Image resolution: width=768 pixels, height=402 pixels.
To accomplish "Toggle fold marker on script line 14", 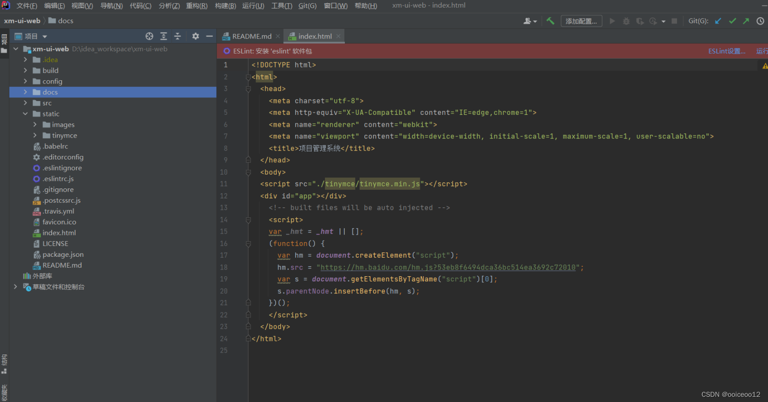I will (x=248, y=220).
